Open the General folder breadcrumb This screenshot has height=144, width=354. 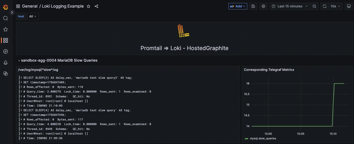point(29,6)
